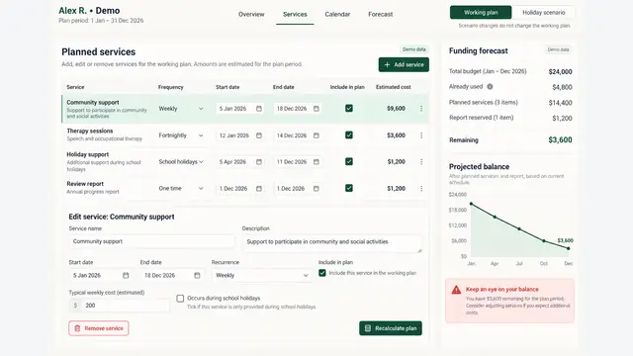Click Planned services (3 items) forecast line
Viewport: 633px width, 356px height.
510,103
